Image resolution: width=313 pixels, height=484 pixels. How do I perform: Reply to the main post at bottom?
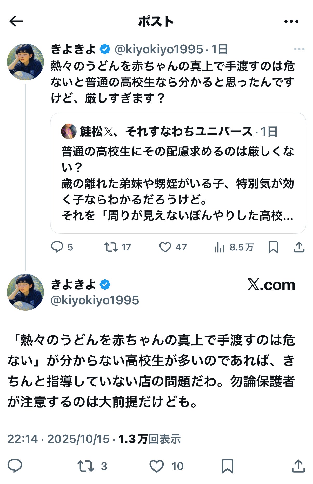(x=15, y=466)
